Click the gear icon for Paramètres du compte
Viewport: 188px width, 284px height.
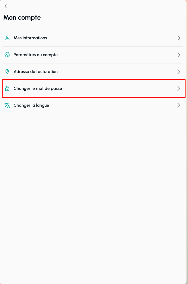(7, 55)
